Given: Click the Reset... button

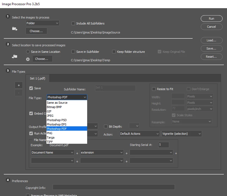Looking at the screenshot, I should pos(212,57).
